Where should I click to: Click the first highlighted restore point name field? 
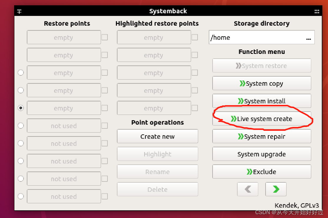click(154, 37)
